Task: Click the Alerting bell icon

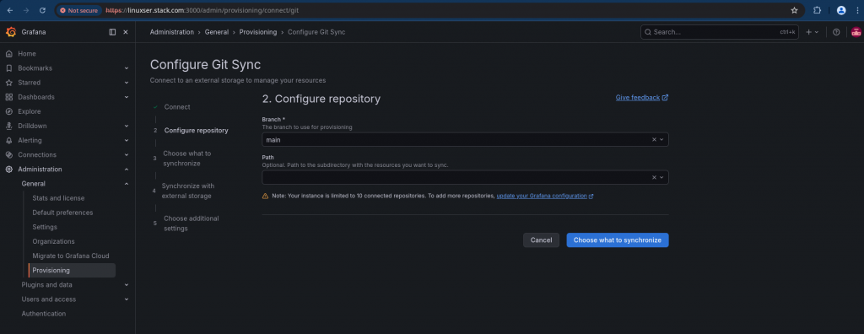Action: (8, 141)
